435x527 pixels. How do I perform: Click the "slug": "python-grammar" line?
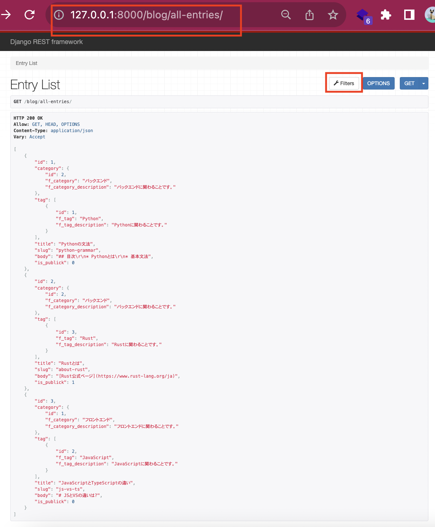(67, 250)
